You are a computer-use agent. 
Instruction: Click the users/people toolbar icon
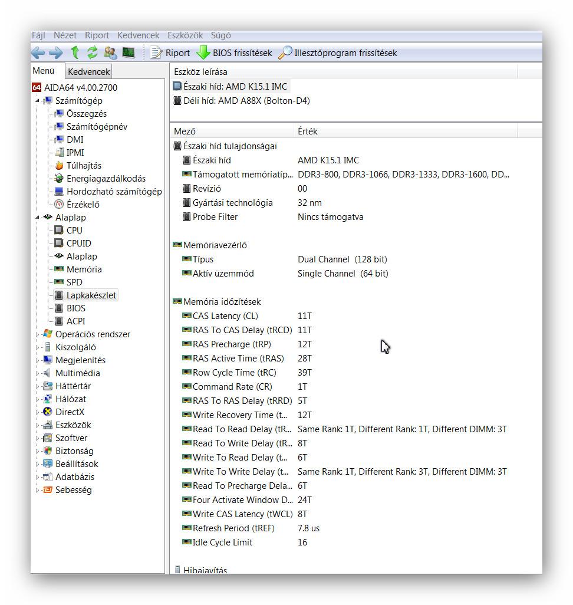[x=110, y=52]
